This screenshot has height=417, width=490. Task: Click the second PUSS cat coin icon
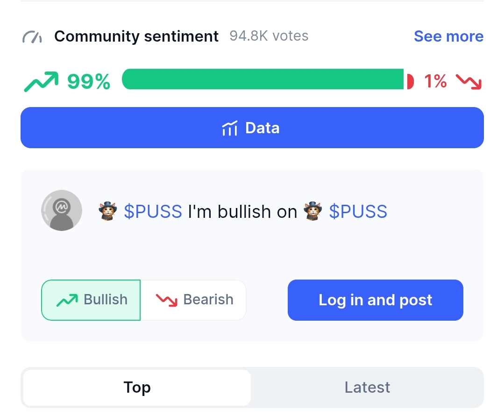tap(313, 211)
